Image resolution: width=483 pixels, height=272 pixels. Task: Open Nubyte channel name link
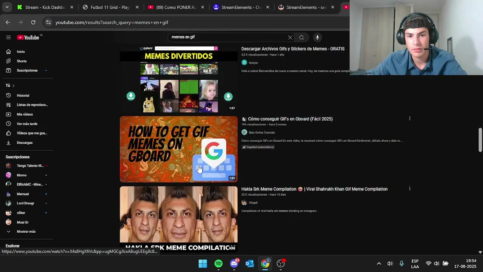pos(253,63)
